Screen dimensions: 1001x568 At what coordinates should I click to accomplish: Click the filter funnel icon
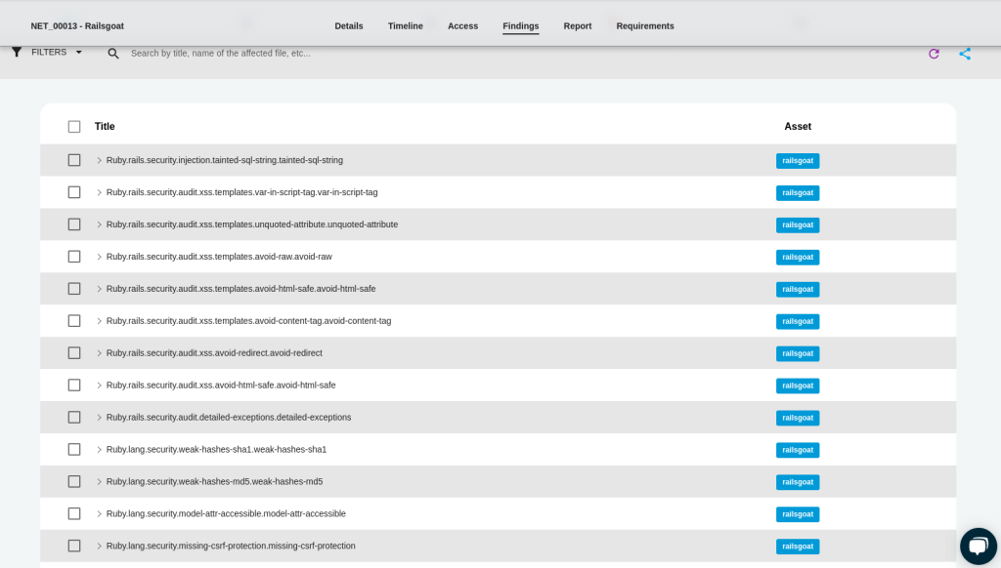point(17,53)
